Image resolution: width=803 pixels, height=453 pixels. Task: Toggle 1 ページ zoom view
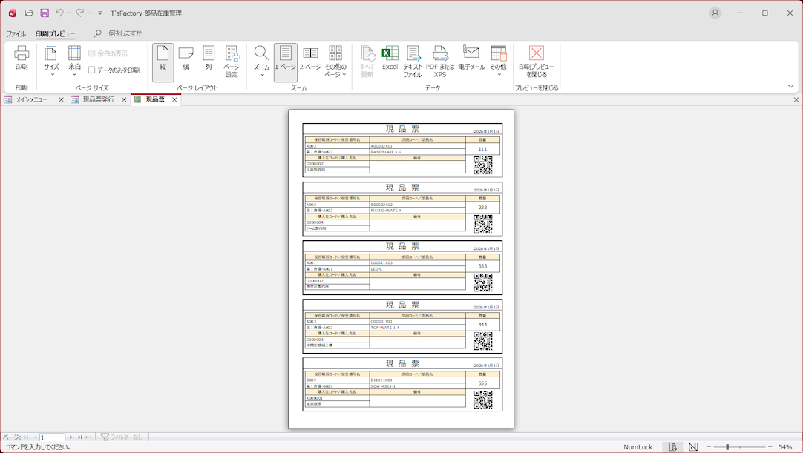point(286,59)
